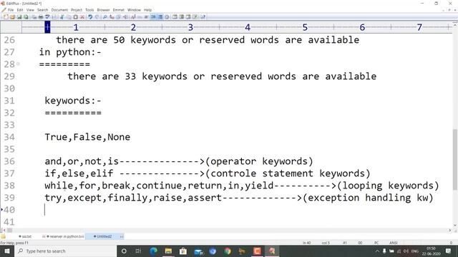Click the vertical scrollbar thumb
458x257 pixels.
[x=455, y=158]
